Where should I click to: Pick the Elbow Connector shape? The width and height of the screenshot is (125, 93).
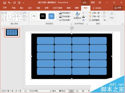(9, 16)
